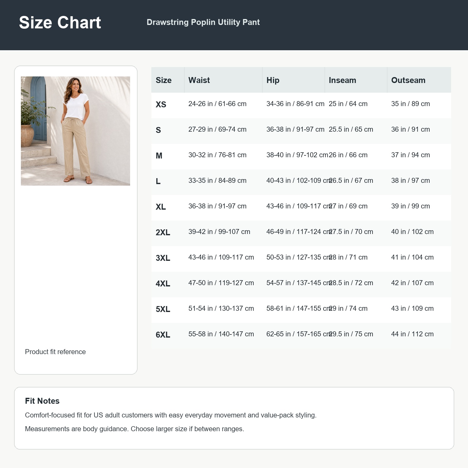Click the Outseam column header

408,80
